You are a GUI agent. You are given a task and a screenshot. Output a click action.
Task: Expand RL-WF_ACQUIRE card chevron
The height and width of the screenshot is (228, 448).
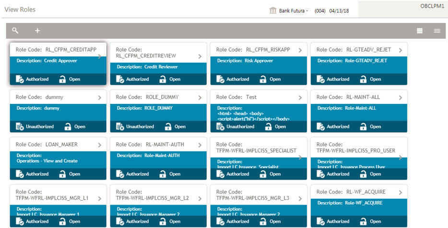401,193
